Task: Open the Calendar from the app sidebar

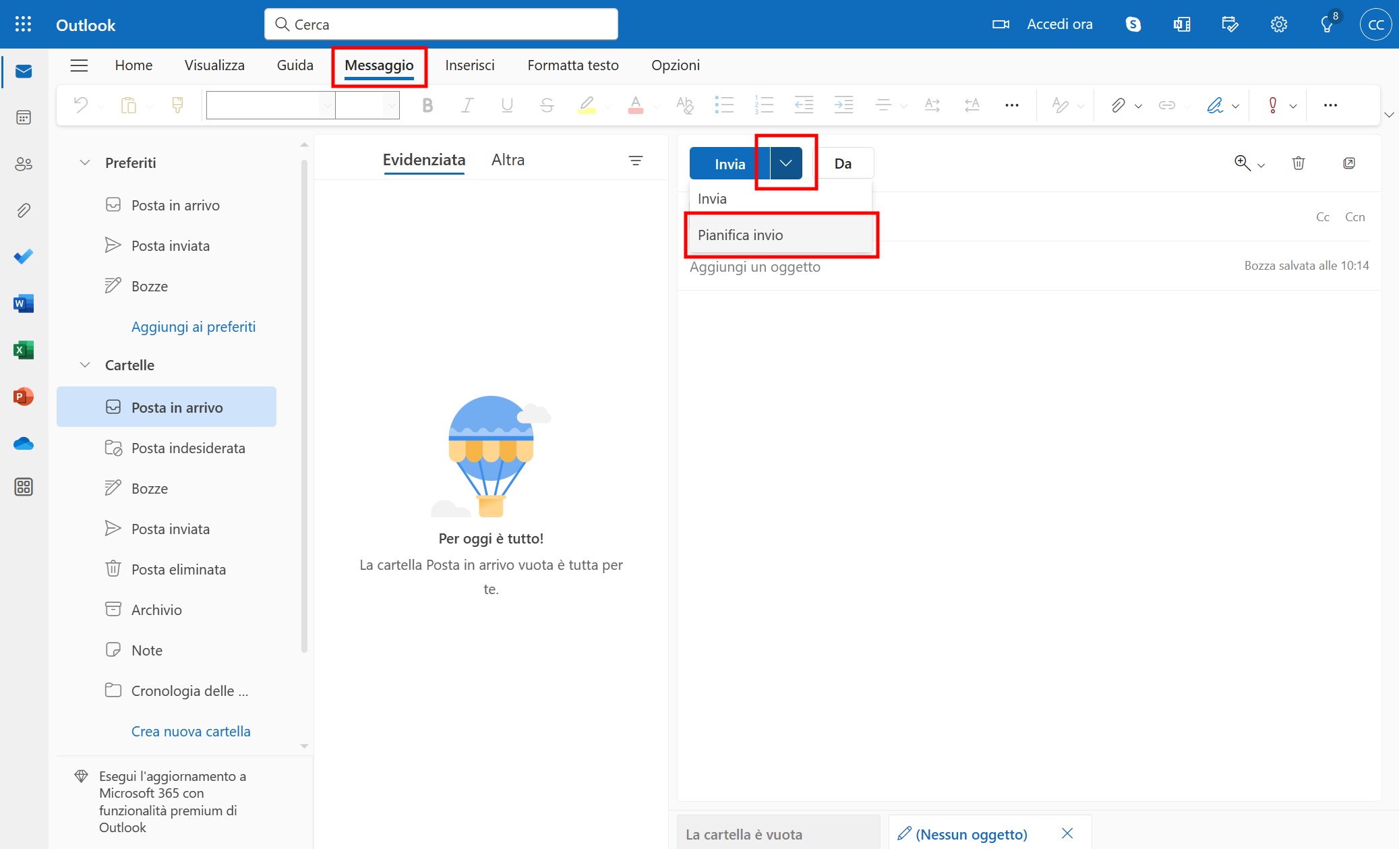Action: point(23,117)
